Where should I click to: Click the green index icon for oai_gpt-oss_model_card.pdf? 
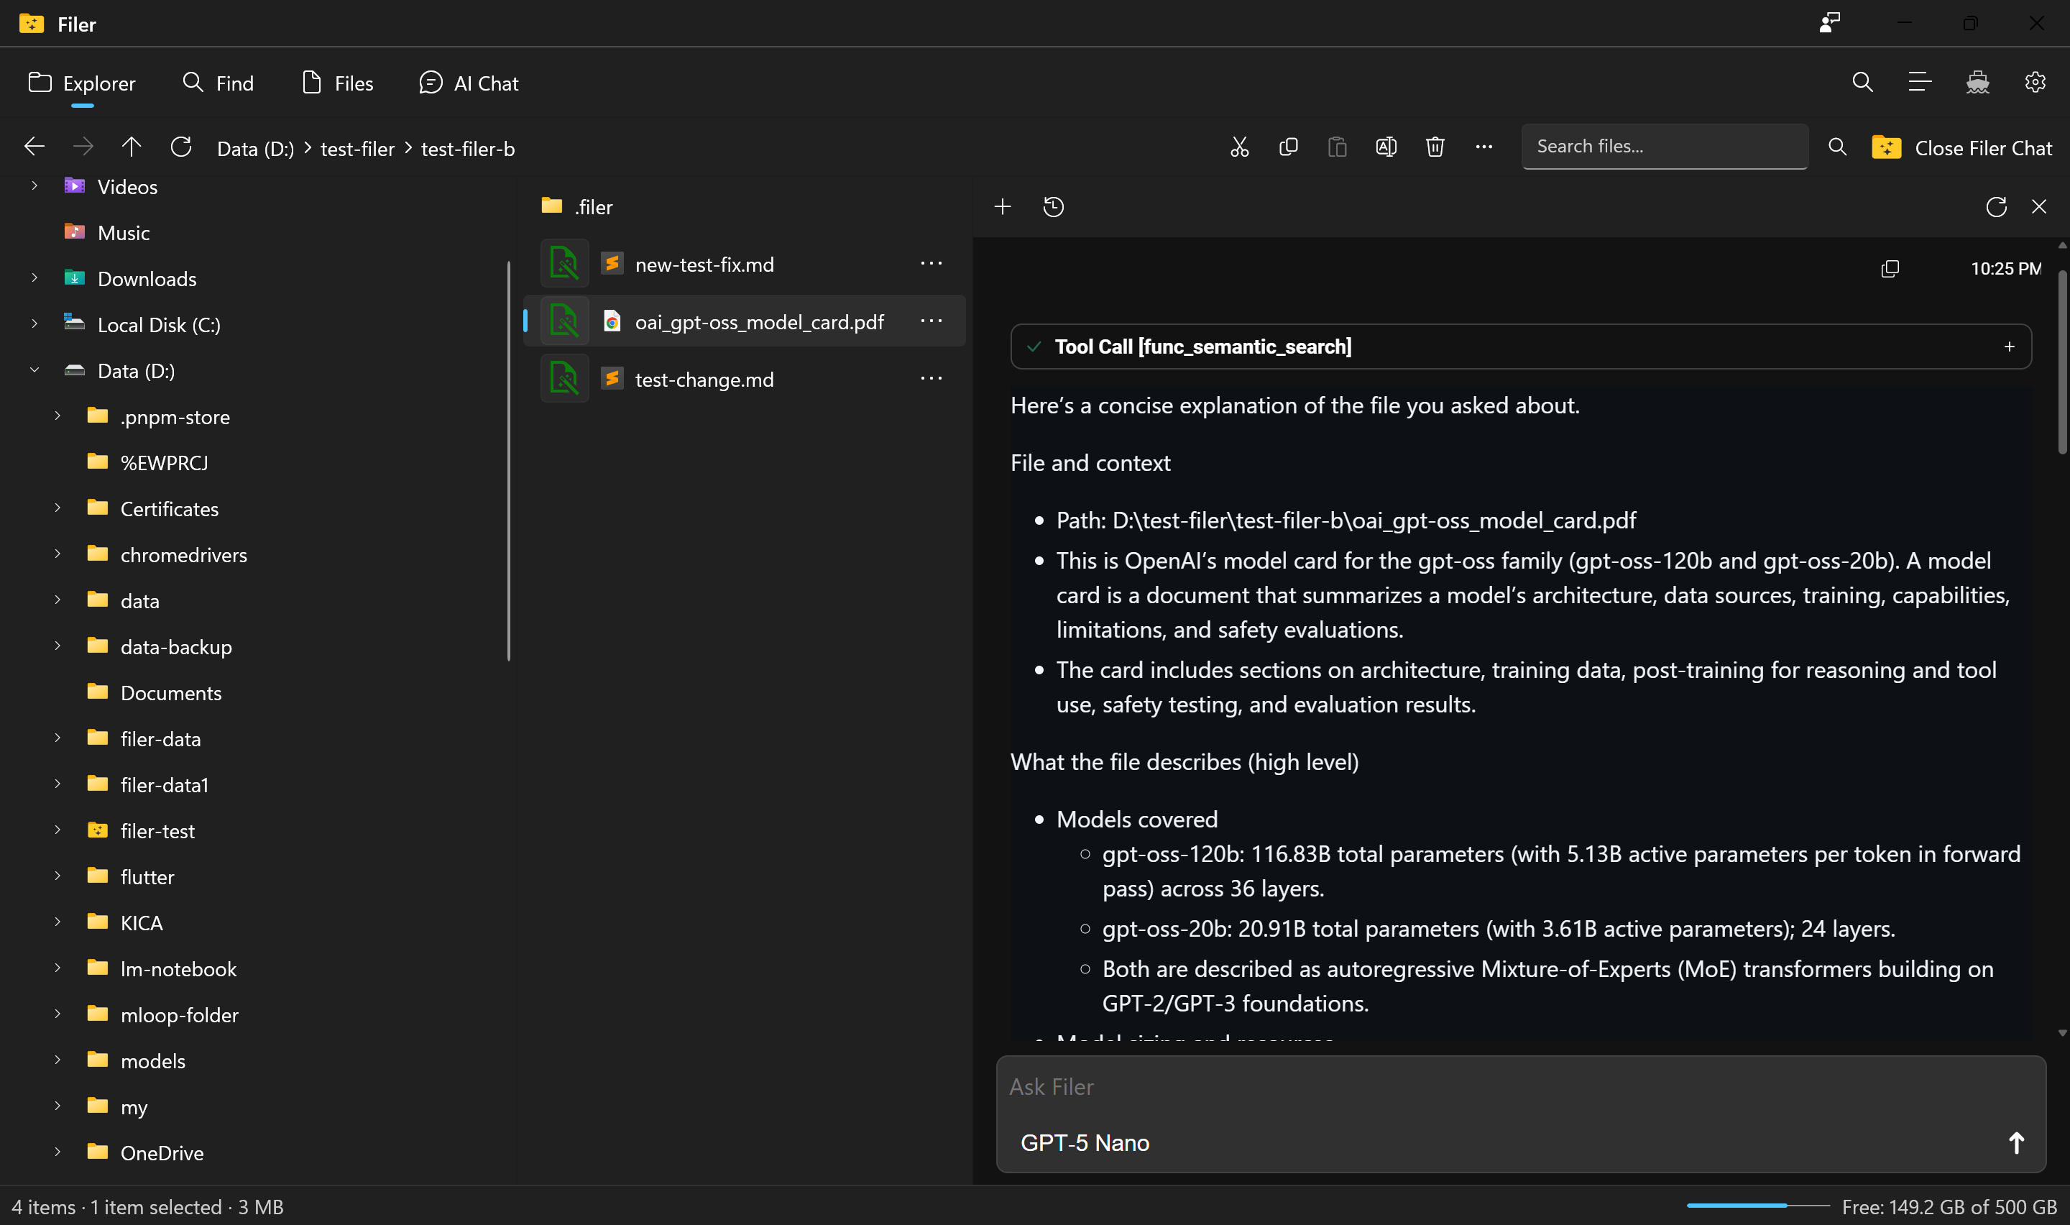click(564, 321)
